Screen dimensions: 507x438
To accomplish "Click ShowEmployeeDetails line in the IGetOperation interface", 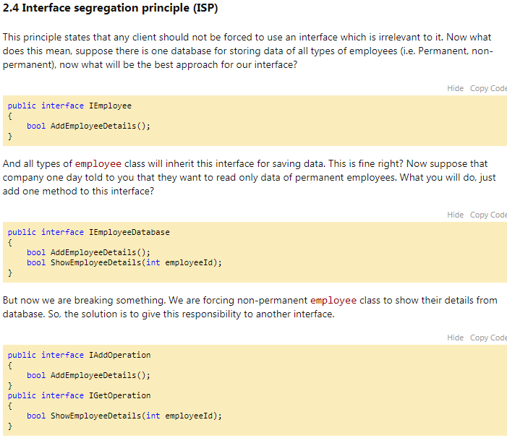I will pos(124,416).
